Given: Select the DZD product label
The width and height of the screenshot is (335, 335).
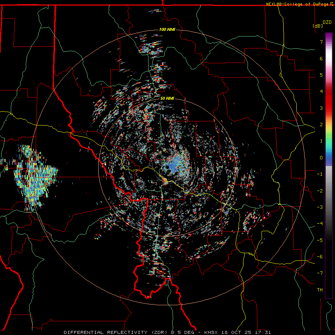Looking at the screenshot, I should coord(327,22).
